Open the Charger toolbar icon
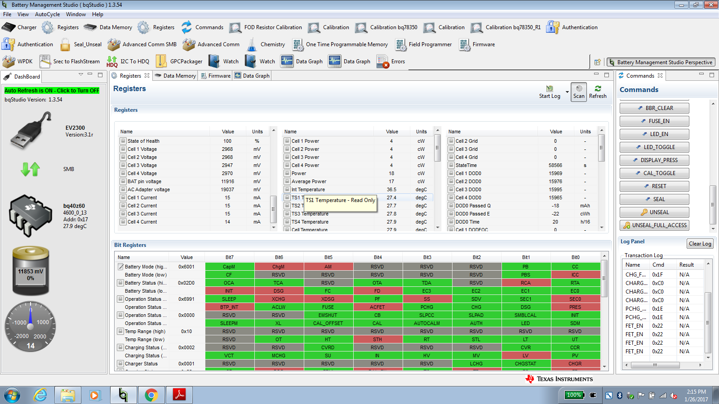This screenshot has height=404, width=719. 9,27
